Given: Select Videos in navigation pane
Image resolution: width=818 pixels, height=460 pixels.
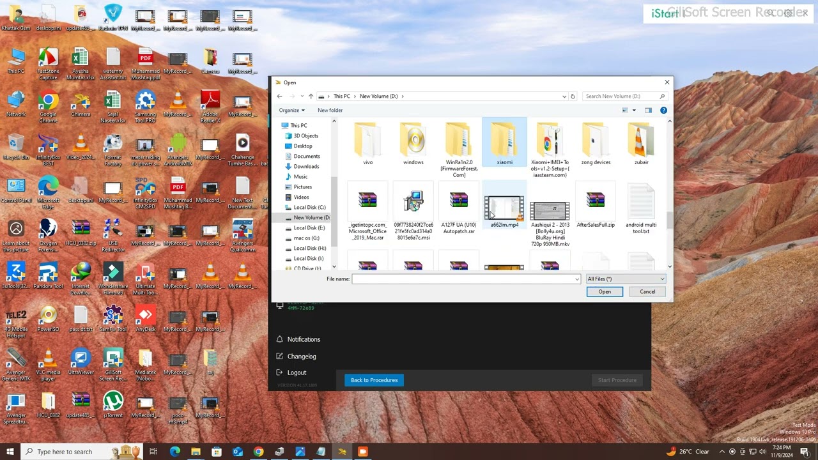Looking at the screenshot, I should [301, 197].
